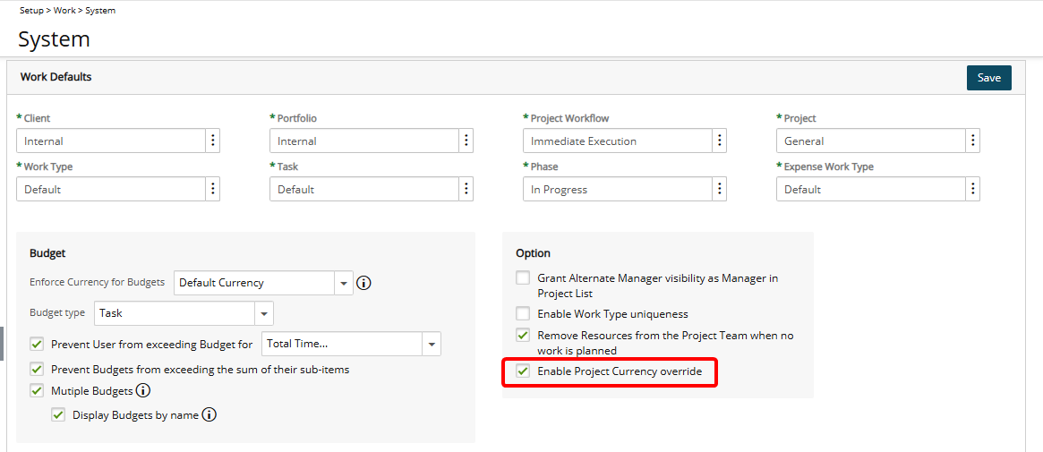Click the Portfolio field showing Internal
Screen dimensions: 1043x452
(x=364, y=141)
